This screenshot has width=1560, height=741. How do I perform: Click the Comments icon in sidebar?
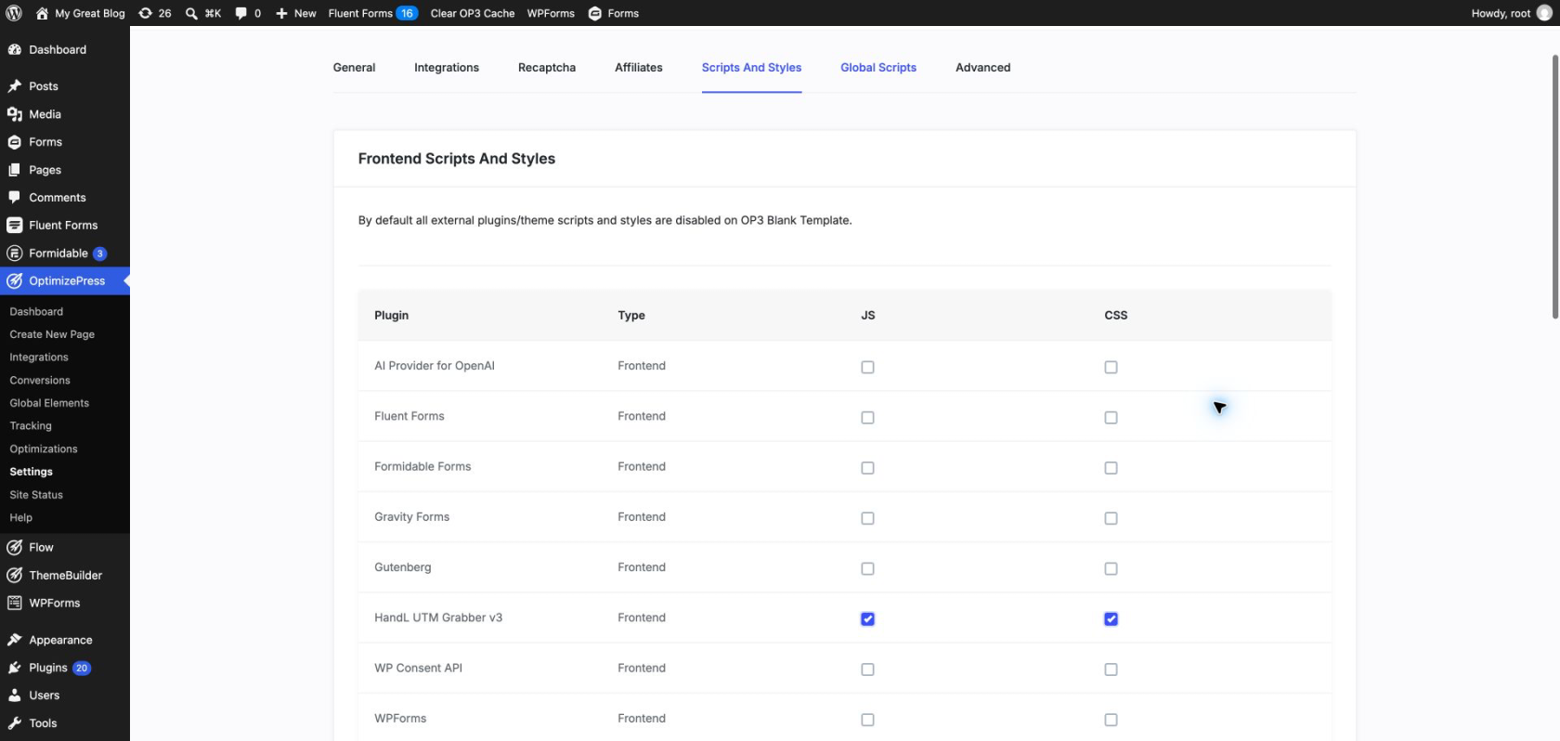tap(15, 197)
